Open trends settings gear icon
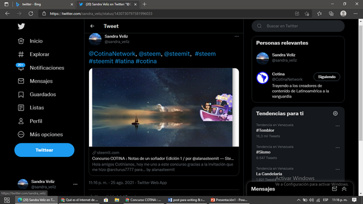This screenshot has width=363, height=204. point(335,113)
